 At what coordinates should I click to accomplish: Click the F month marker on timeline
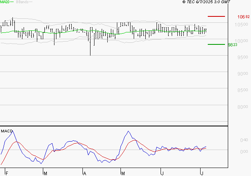[x=6, y=173]
